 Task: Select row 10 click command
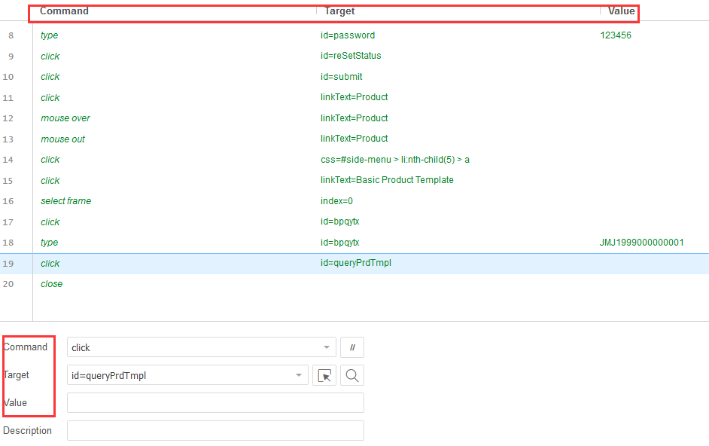click(x=50, y=77)
